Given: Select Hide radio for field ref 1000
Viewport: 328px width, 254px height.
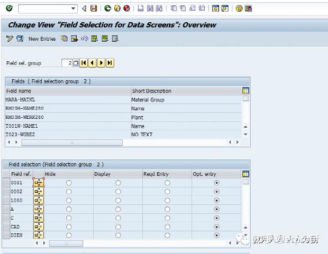Looking at the screenshot, I should 69,201.
